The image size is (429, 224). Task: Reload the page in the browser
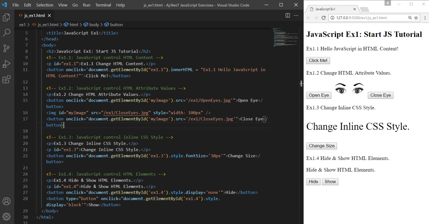323,18
